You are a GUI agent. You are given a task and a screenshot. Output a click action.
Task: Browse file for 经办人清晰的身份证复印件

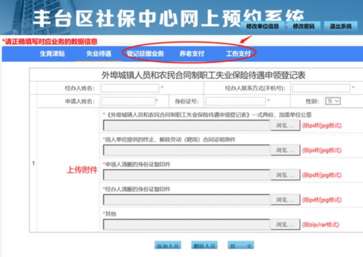[x=285, y=200]
